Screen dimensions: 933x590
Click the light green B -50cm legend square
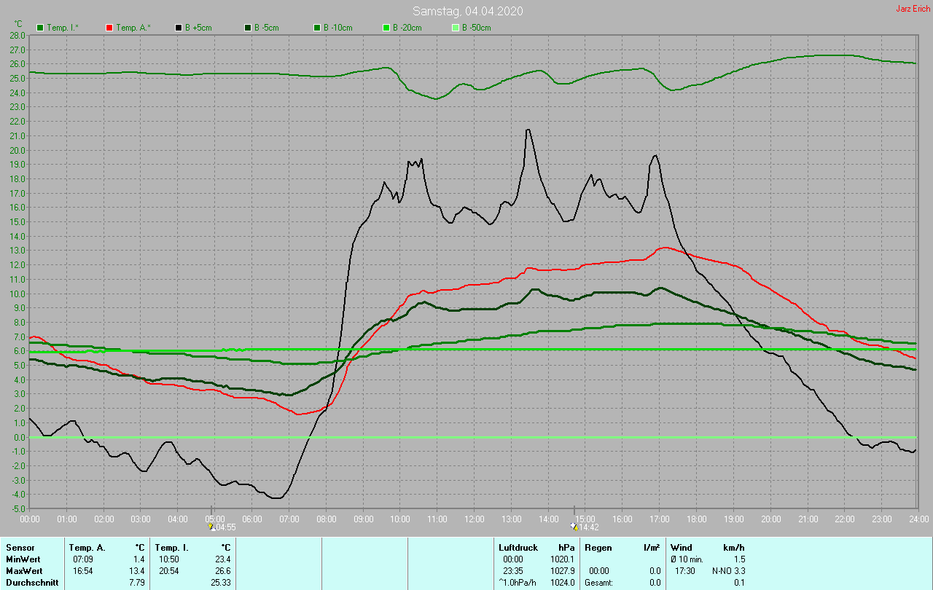[456, 28]
